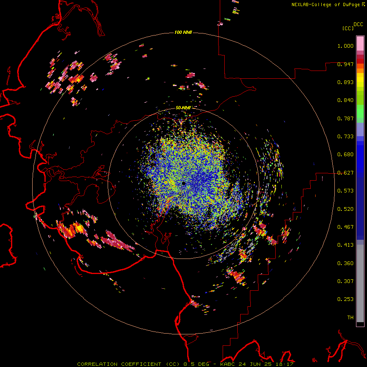367x367 pixels.
Task: Click the 0.253 color scale value
Action: tap(345, 299)
